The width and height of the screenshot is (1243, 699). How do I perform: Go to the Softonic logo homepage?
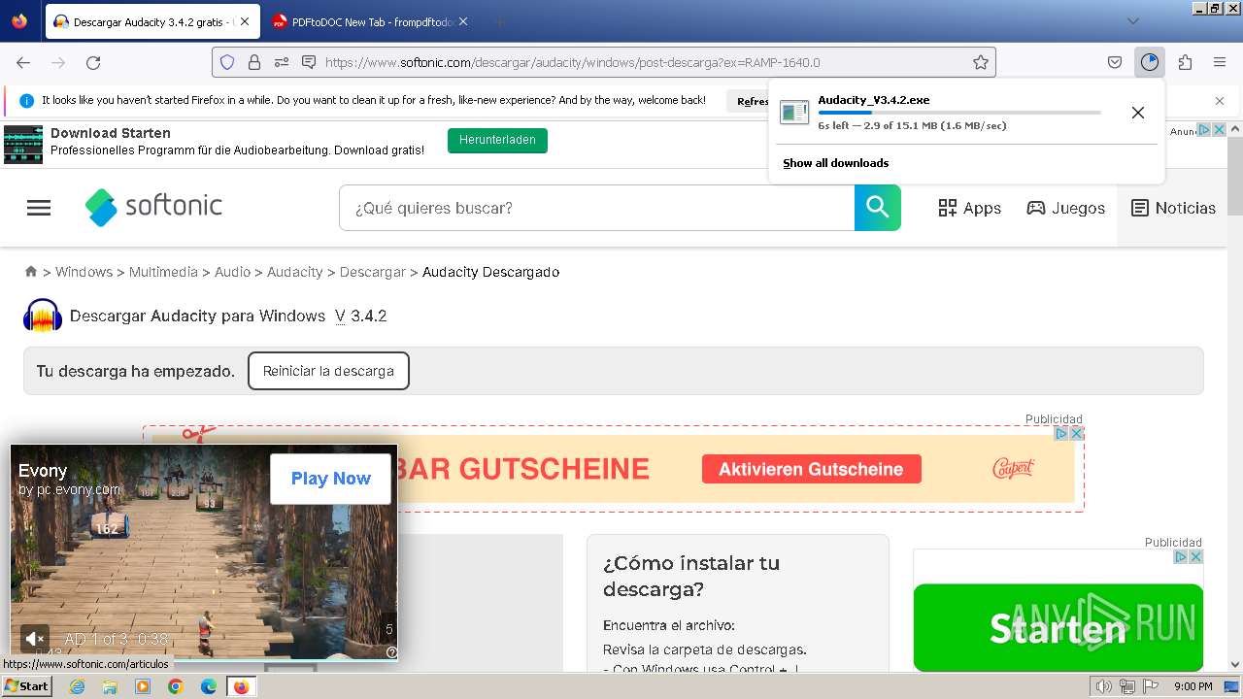(153, 207)
